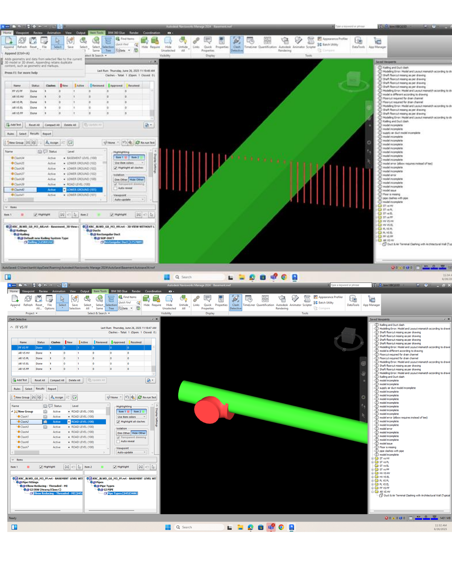
Task: Click the ViewCube in the pipe-clash viewport
Action: pos(348,335)
